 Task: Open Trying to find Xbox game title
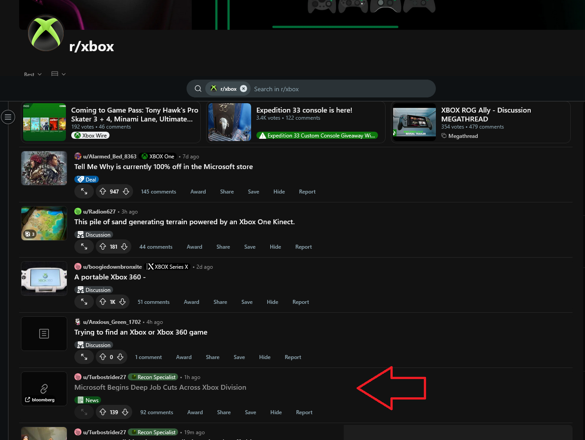(141, 332)
